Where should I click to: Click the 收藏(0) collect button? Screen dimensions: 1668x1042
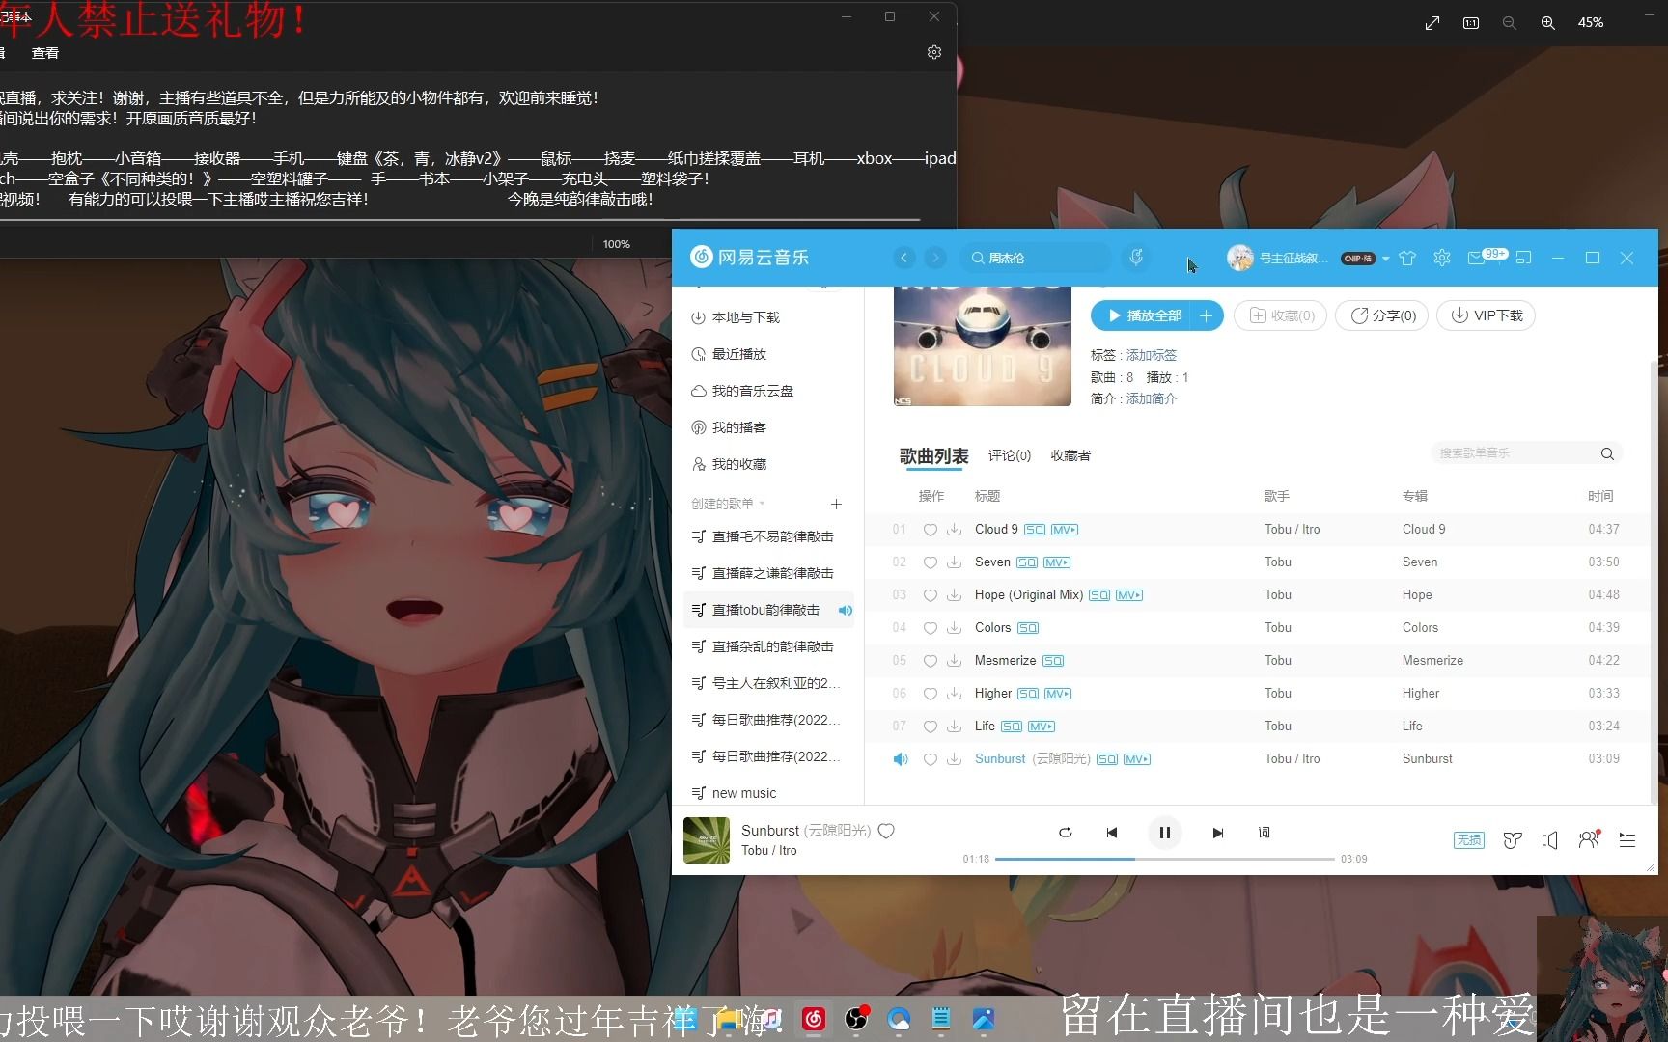(1281, 315)
